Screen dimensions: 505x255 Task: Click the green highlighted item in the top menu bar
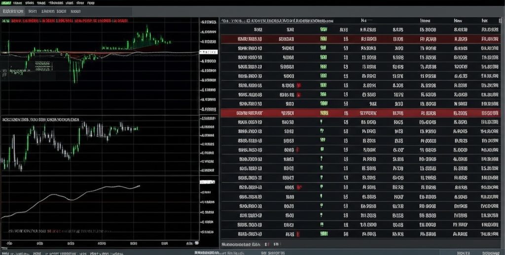click(x=7, y=3)
